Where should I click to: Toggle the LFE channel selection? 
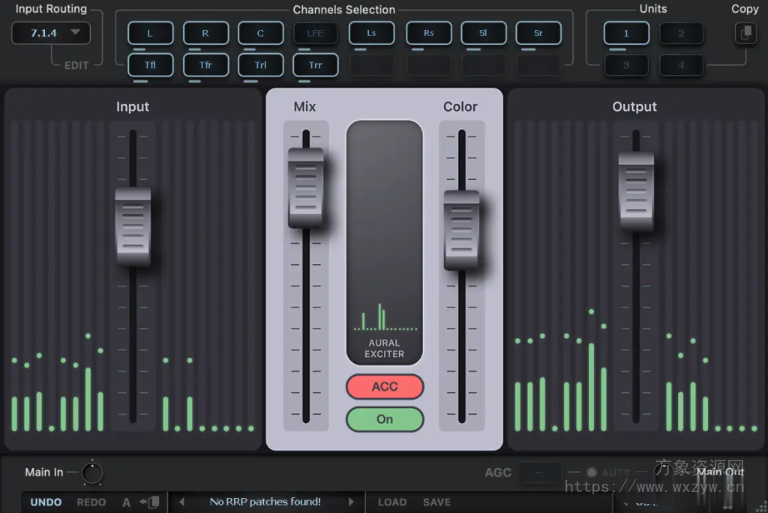coord(315,33)
